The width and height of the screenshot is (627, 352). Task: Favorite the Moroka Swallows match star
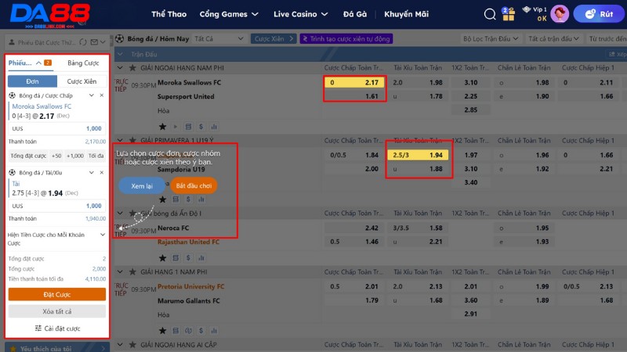[x=162, y=127]
